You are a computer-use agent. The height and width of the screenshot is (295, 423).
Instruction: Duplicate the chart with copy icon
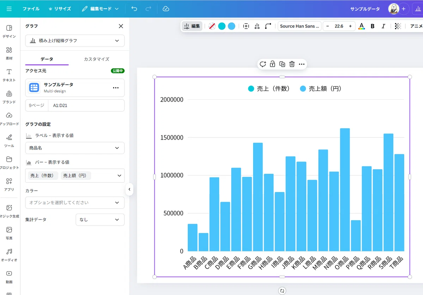point(282,64)
